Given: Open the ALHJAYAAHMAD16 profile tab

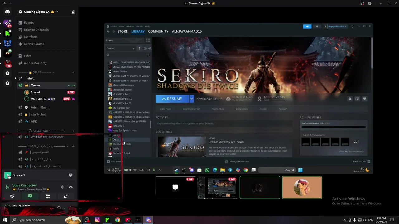Looking at the screenshot, I should coord(187,31).
